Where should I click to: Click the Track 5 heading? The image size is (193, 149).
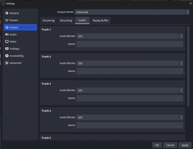[46, 138]
